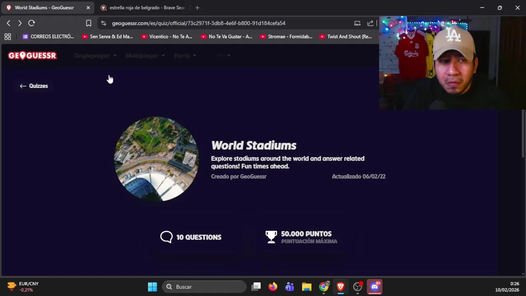The image size is (526, 296).
Task: Click the 'Creado por GeoGuessr' text
Action: [239, 176]
